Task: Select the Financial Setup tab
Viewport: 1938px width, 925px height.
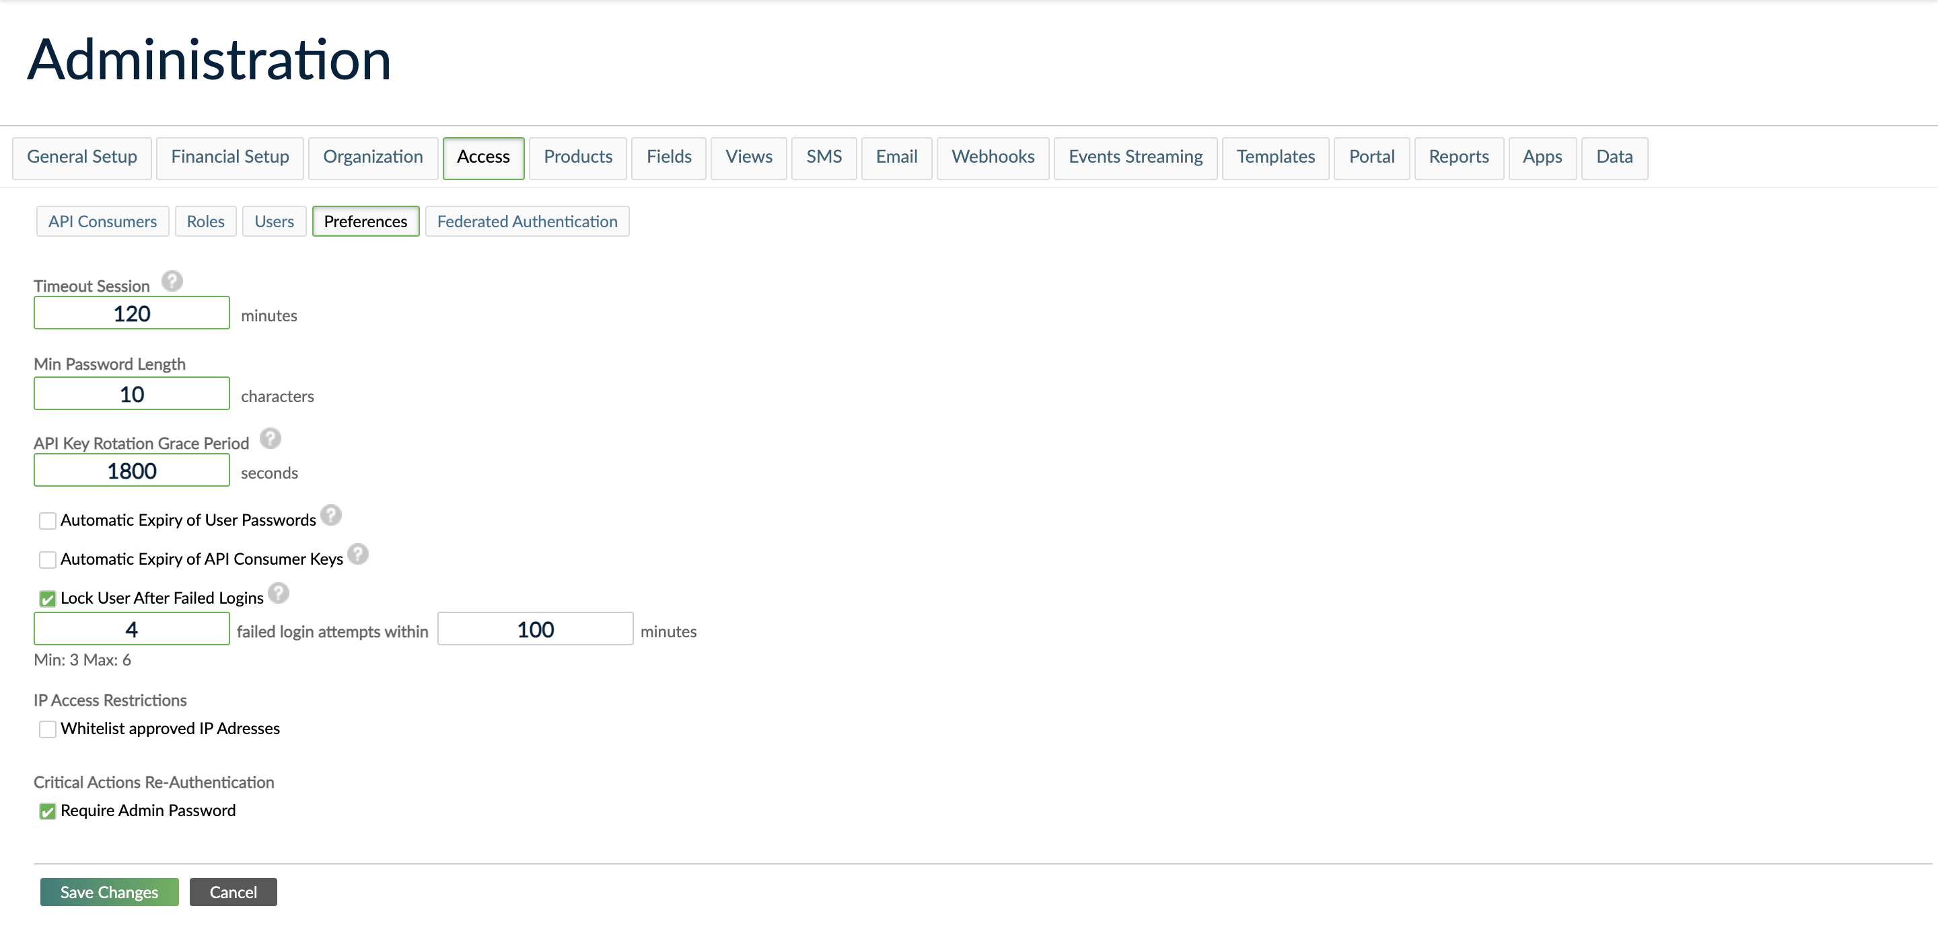Action: (x=230, y=157)
